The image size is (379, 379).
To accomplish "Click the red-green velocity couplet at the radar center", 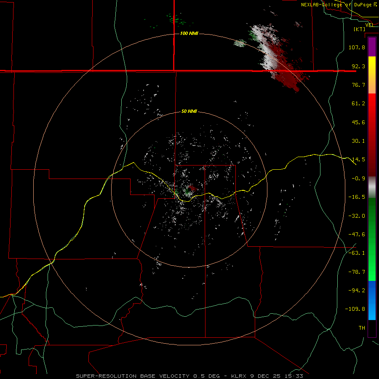I will coord(190,190).
